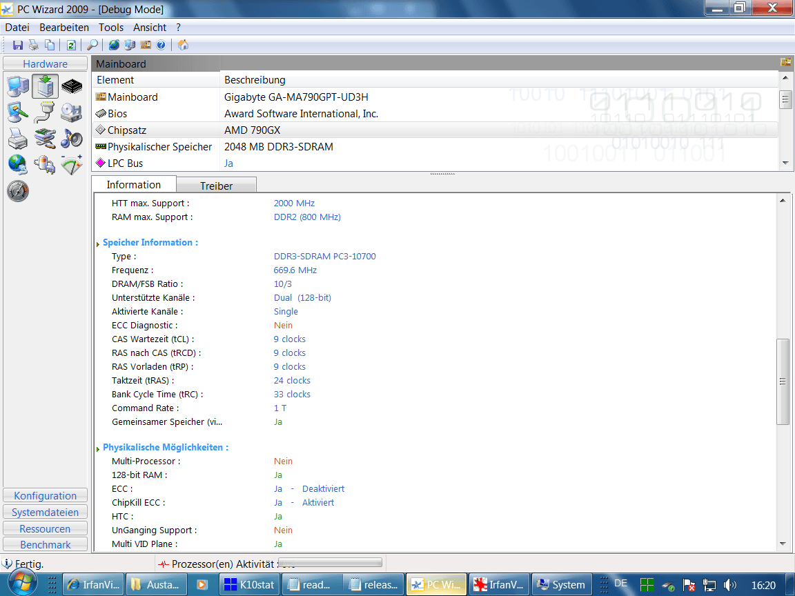This screenshot has height=596, width=795.
Task: Select the Drives CD and floppy icon
Action: (72, 112)
